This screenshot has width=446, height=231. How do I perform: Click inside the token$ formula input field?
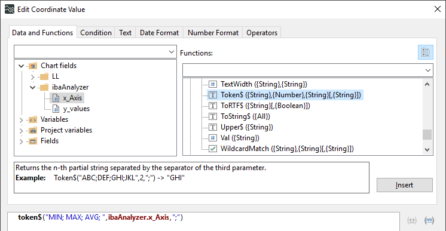[x=203, y=221]
